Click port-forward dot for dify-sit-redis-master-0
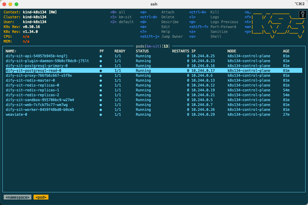Image resolution: width=308 pixels, height=205 pixels. coord(101,80)
